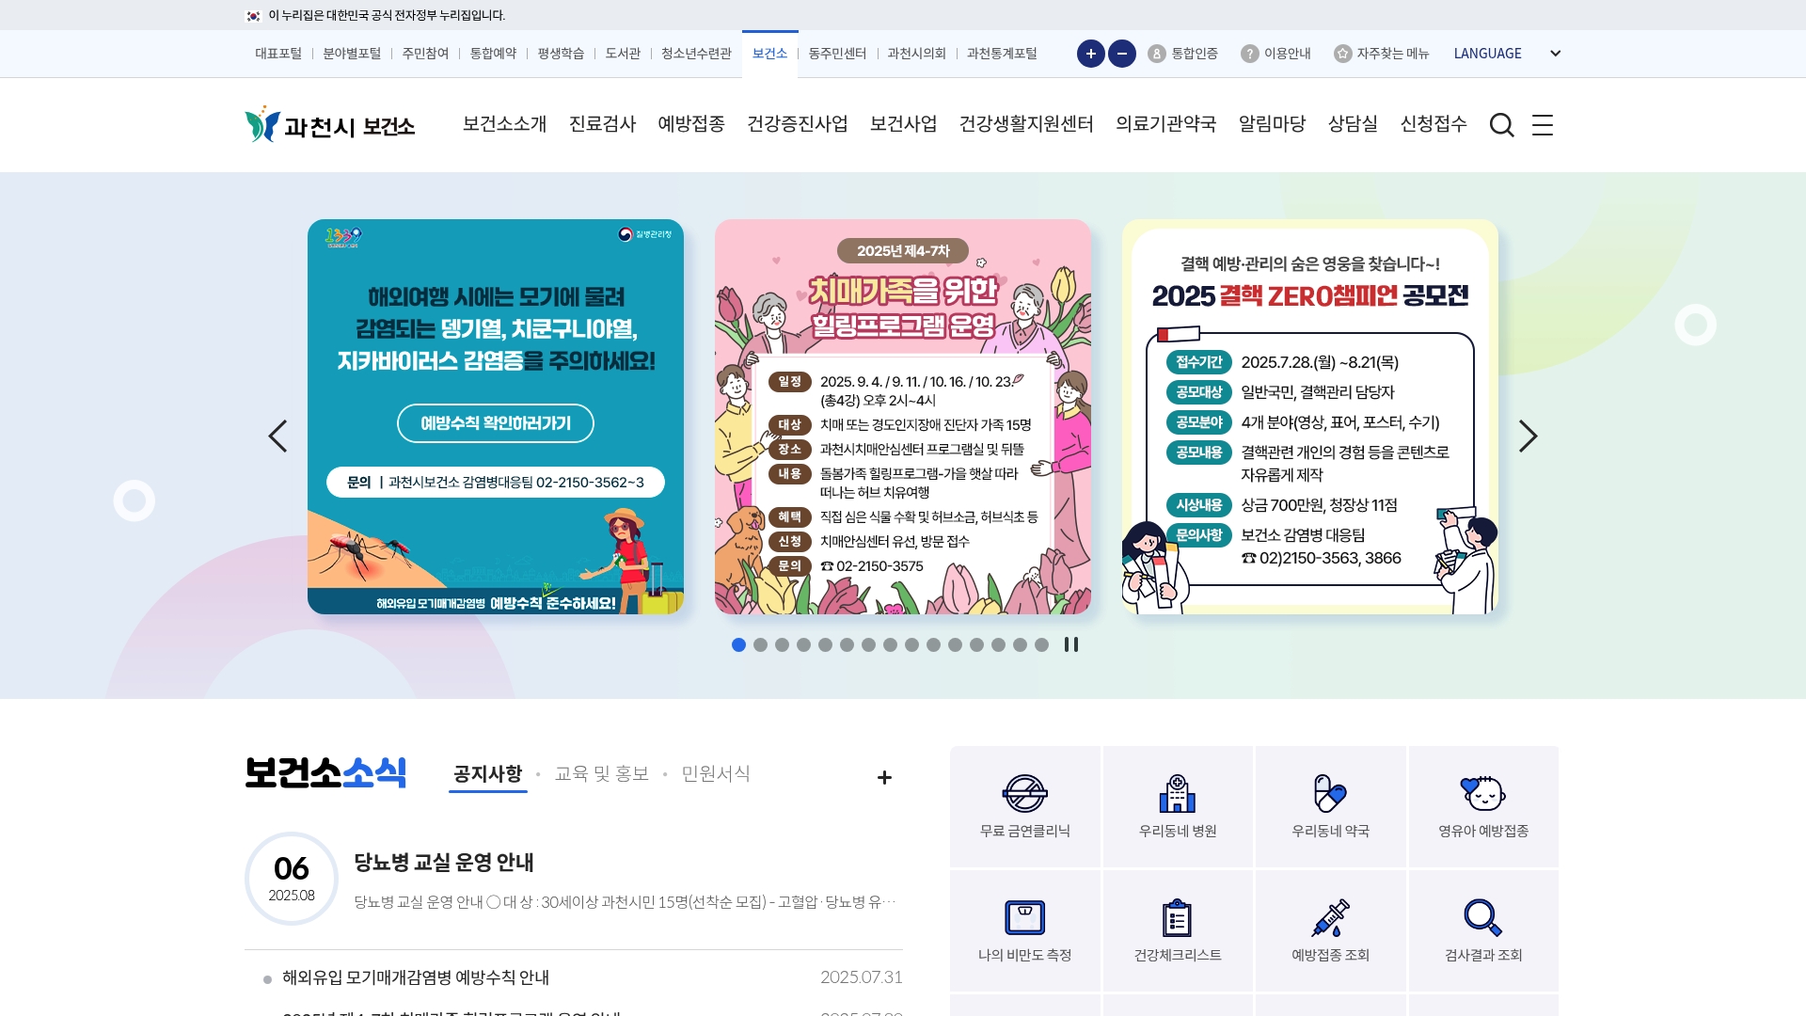Image resolution: width=1806 pixels, height=1016 pixels.
Task: Go to 동주민센터 site link
Action: pyautogui.click(x=837, y=54)
